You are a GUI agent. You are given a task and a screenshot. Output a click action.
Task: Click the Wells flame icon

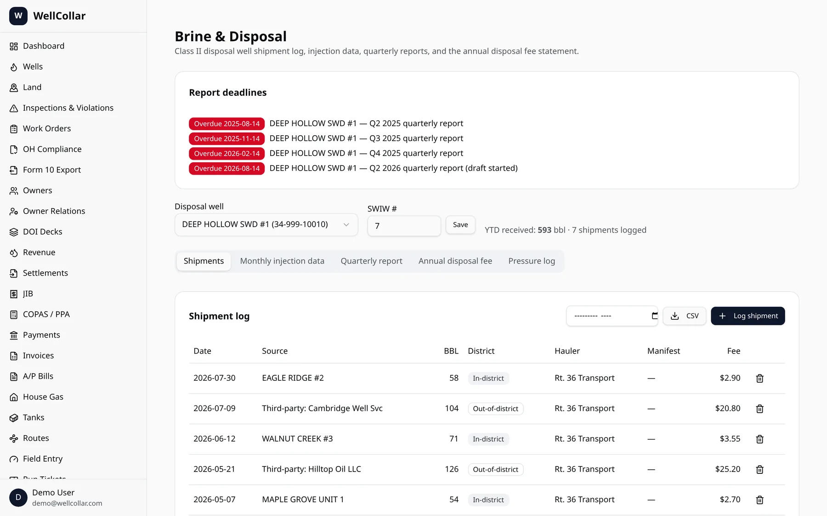coord(14,67)
